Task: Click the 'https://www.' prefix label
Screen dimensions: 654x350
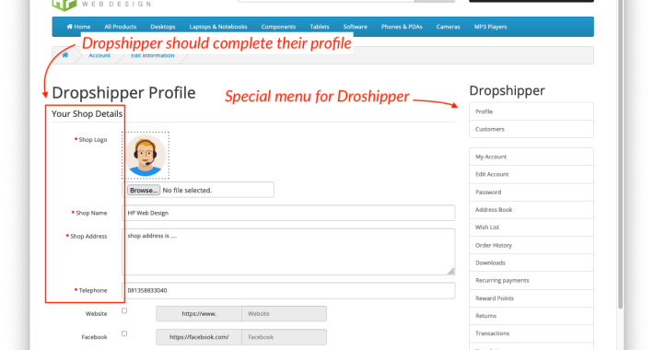Action: [x=199, y=314]
